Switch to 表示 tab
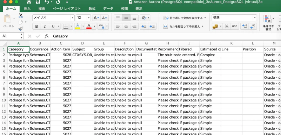The width and height of the screenshot is (281, 135). coord(139,9)
